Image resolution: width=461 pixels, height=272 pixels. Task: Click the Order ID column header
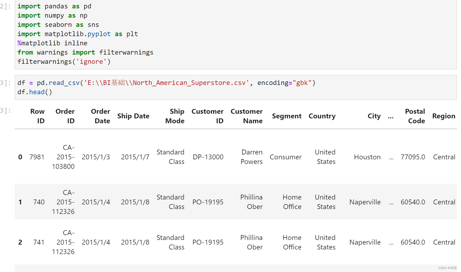coord(65,116)
